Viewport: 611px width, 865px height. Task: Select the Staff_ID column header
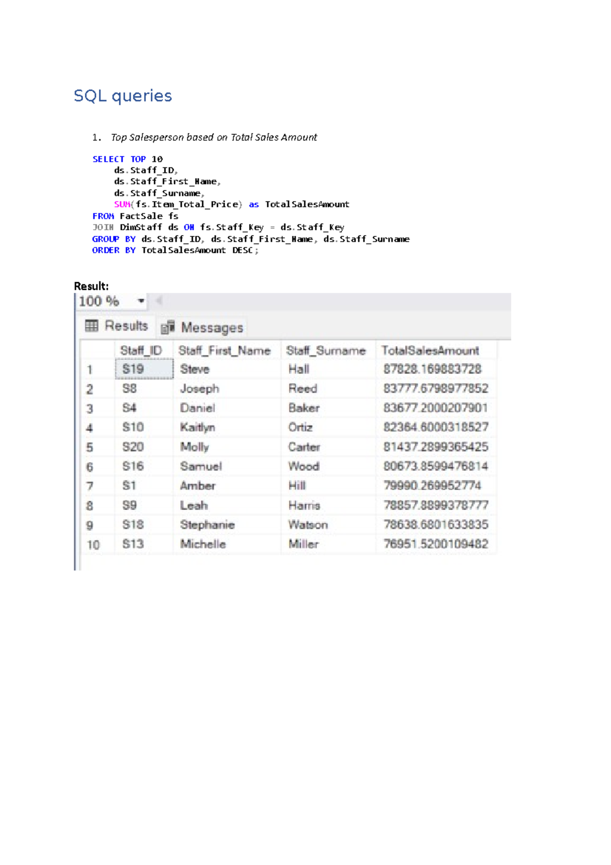141,350
